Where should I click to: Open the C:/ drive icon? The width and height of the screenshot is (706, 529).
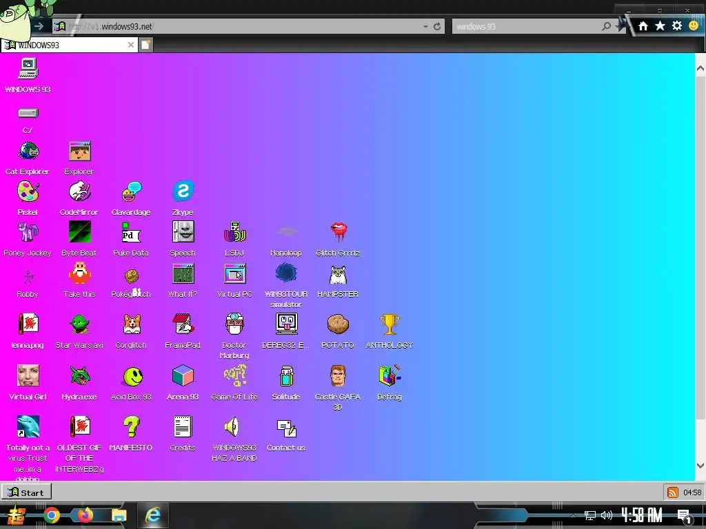point(28,112)
